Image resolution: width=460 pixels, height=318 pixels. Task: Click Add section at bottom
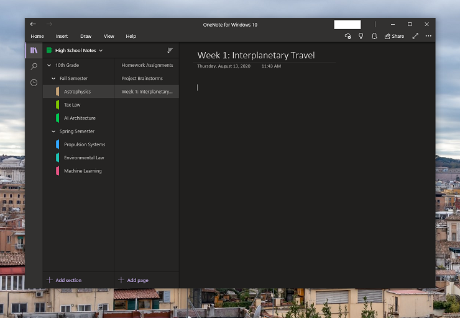click(x=65, y=280)
